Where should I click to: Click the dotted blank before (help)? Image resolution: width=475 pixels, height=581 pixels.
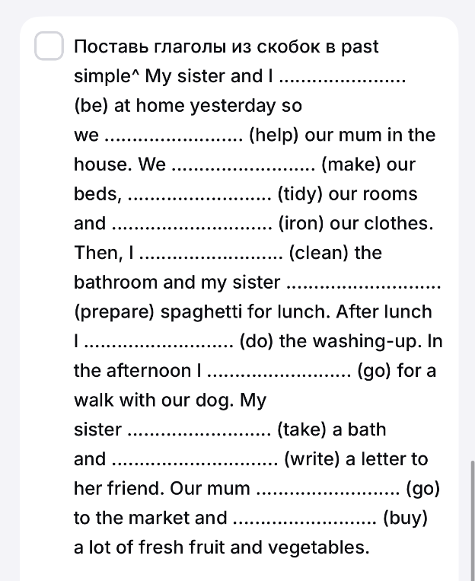click(x=174, y=136)
